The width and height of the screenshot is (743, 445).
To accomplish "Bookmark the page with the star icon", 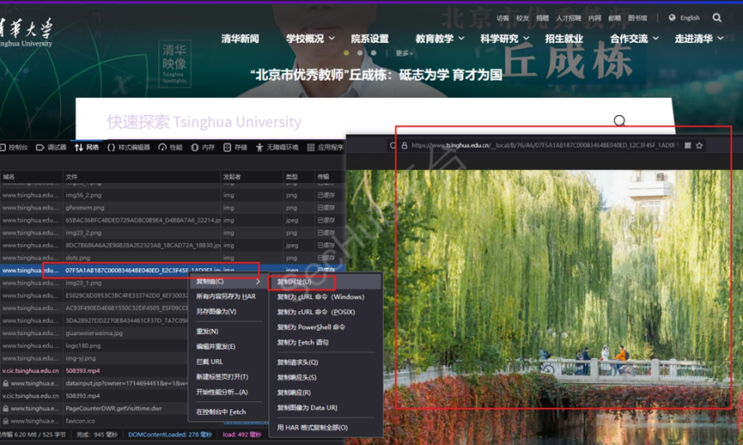I will pyautogui.click(x=700, y=146).
